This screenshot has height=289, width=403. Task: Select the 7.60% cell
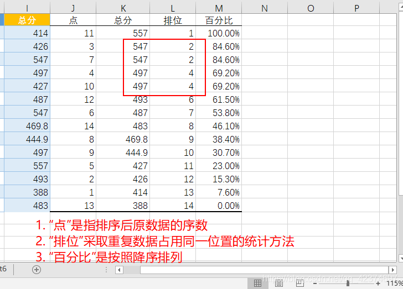219,192
